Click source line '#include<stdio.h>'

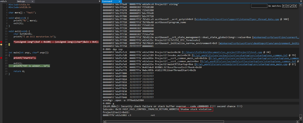[x=19, y=5]
